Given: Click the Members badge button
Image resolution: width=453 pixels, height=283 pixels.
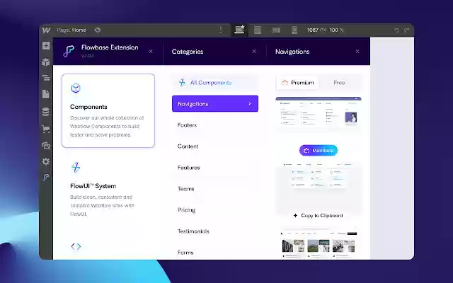Looking at the screenshot, I should [x=319, y=151].
